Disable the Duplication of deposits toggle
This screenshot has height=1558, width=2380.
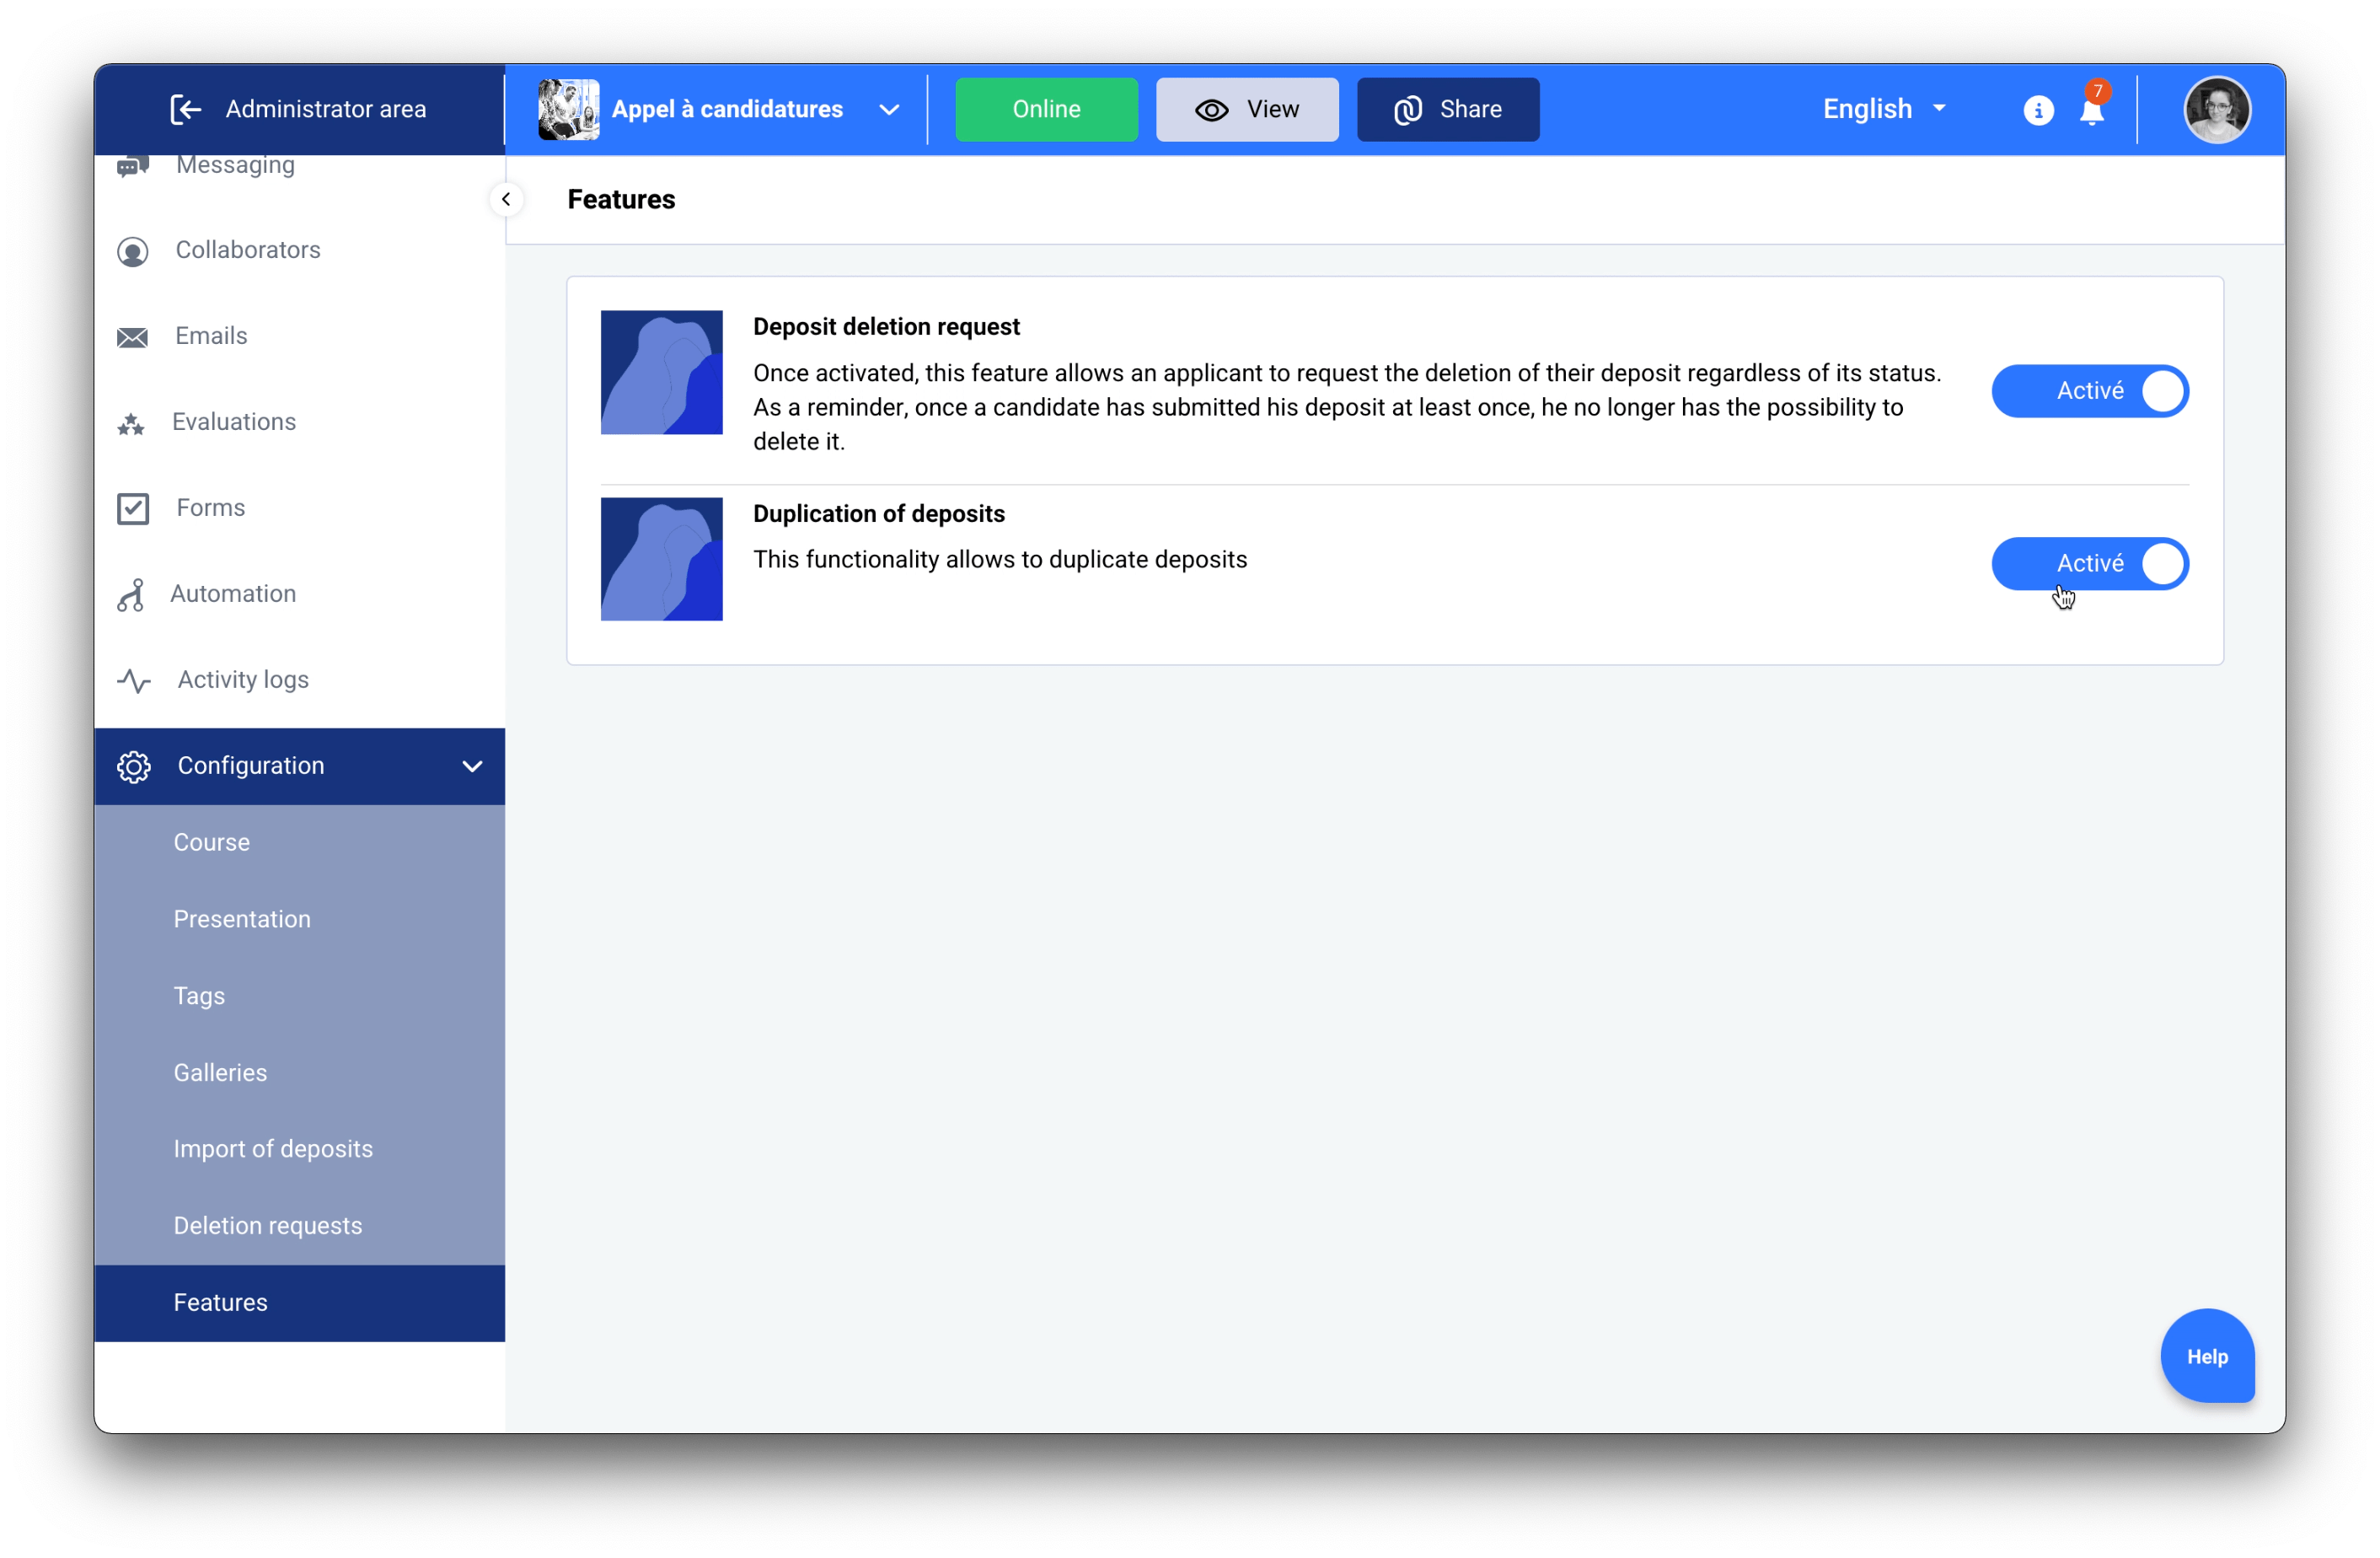click(2090, 563)
